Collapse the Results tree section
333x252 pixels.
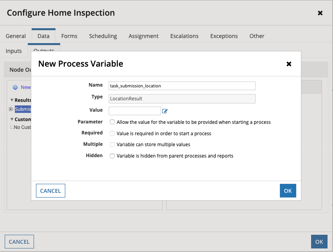coord(12,100)
